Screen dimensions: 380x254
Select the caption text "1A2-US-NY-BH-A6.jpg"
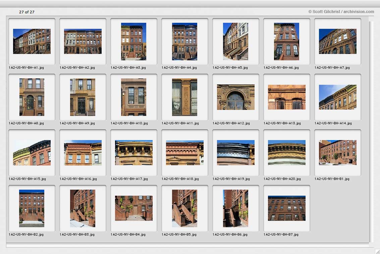281,68
